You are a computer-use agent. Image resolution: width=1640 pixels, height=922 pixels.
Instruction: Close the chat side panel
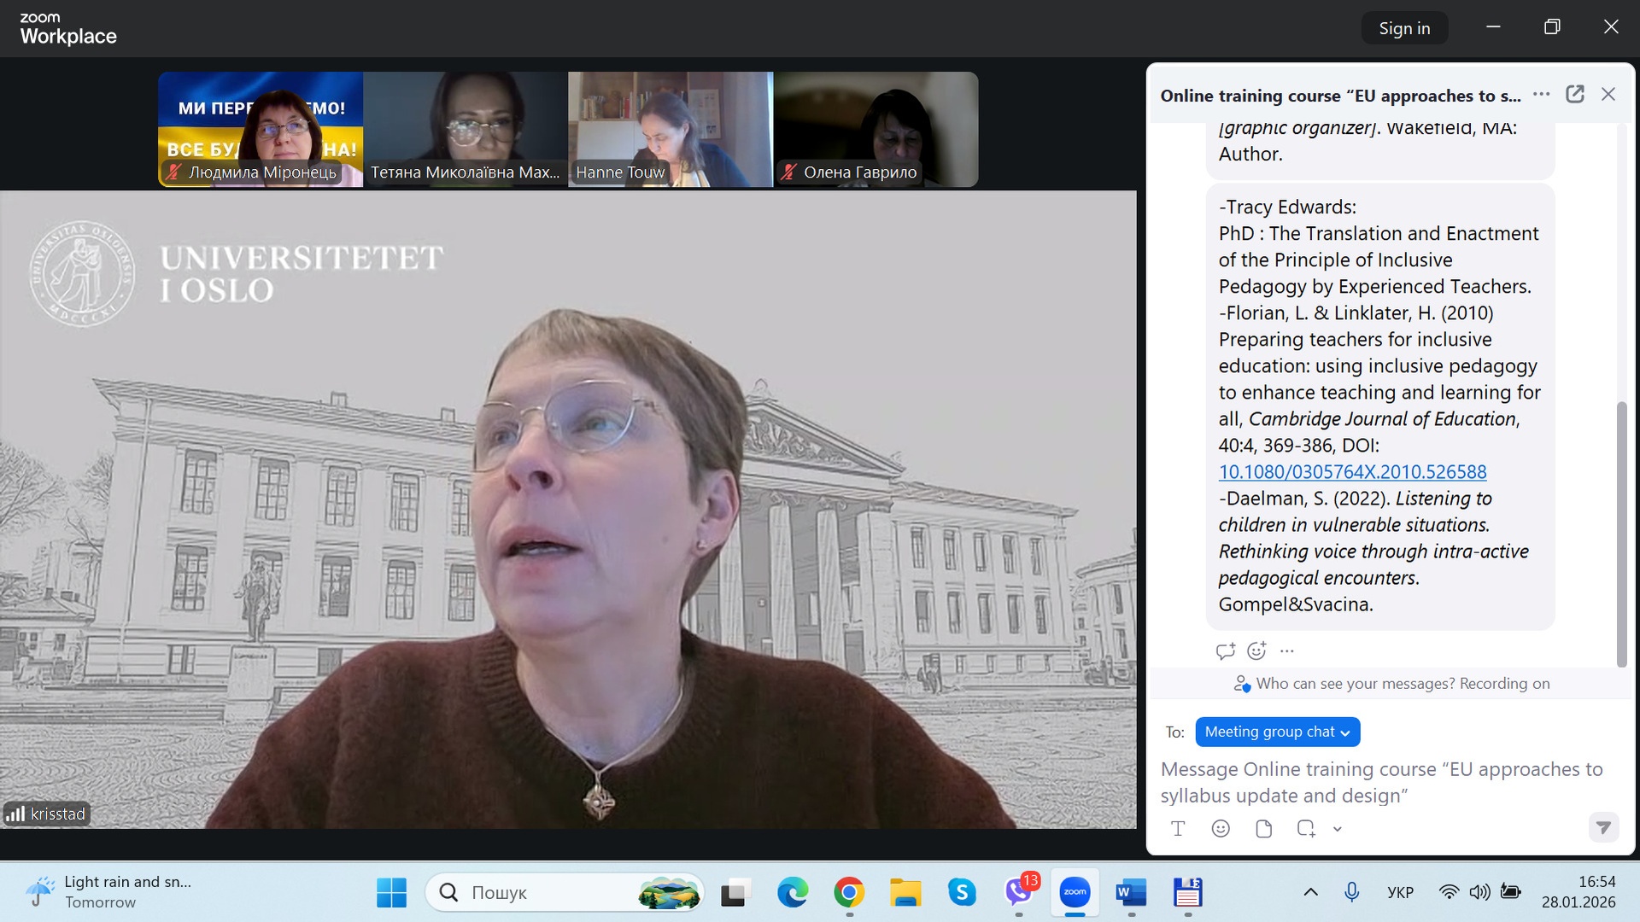point(1608,95)
